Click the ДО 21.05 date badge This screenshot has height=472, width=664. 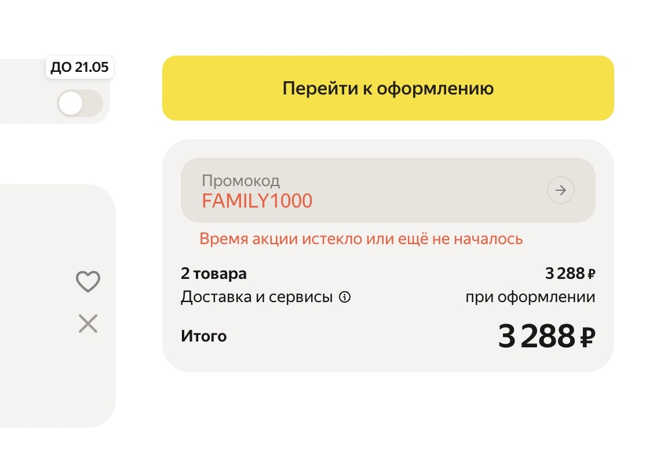[x=79, y=67]
